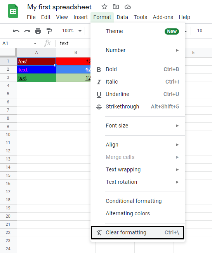Click the Move to folder icon
The width and height of the screenshot is (212, 253).
click(x=116, y=7)
